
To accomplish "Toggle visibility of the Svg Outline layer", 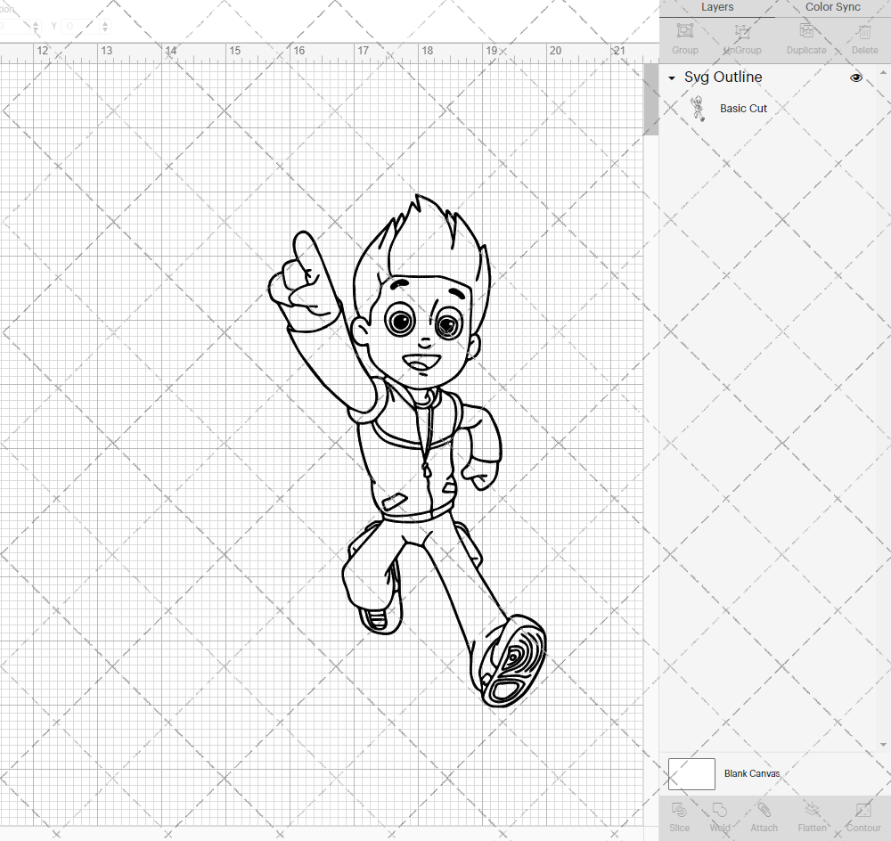I will coord(855,78).
